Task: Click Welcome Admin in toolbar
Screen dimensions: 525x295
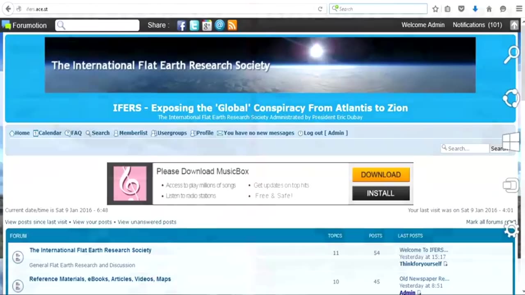Action: pyautogui.click(x=423, y=25)
